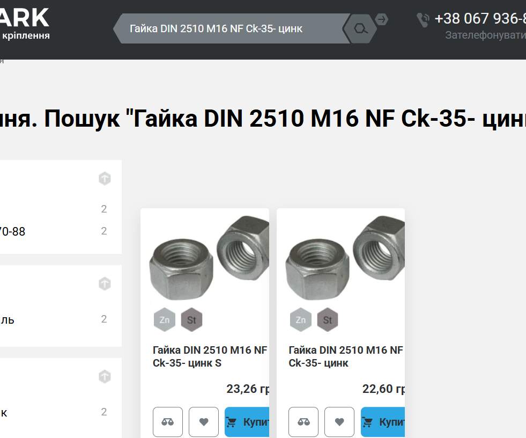Click the phone handset icon
Viewport: 526px width, 438px height.
coord(423,20)
